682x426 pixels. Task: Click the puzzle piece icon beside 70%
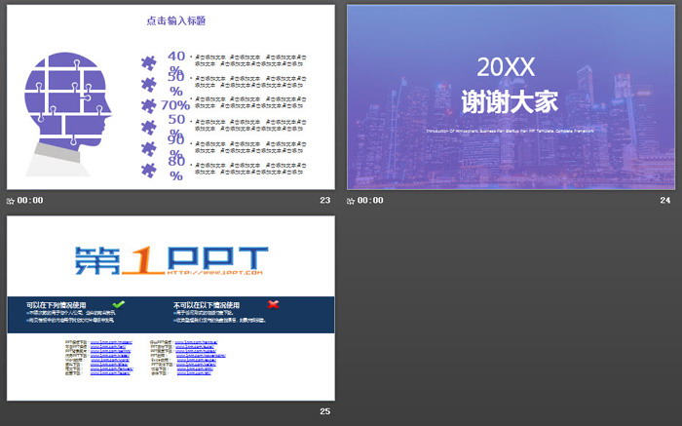[149, 105]
